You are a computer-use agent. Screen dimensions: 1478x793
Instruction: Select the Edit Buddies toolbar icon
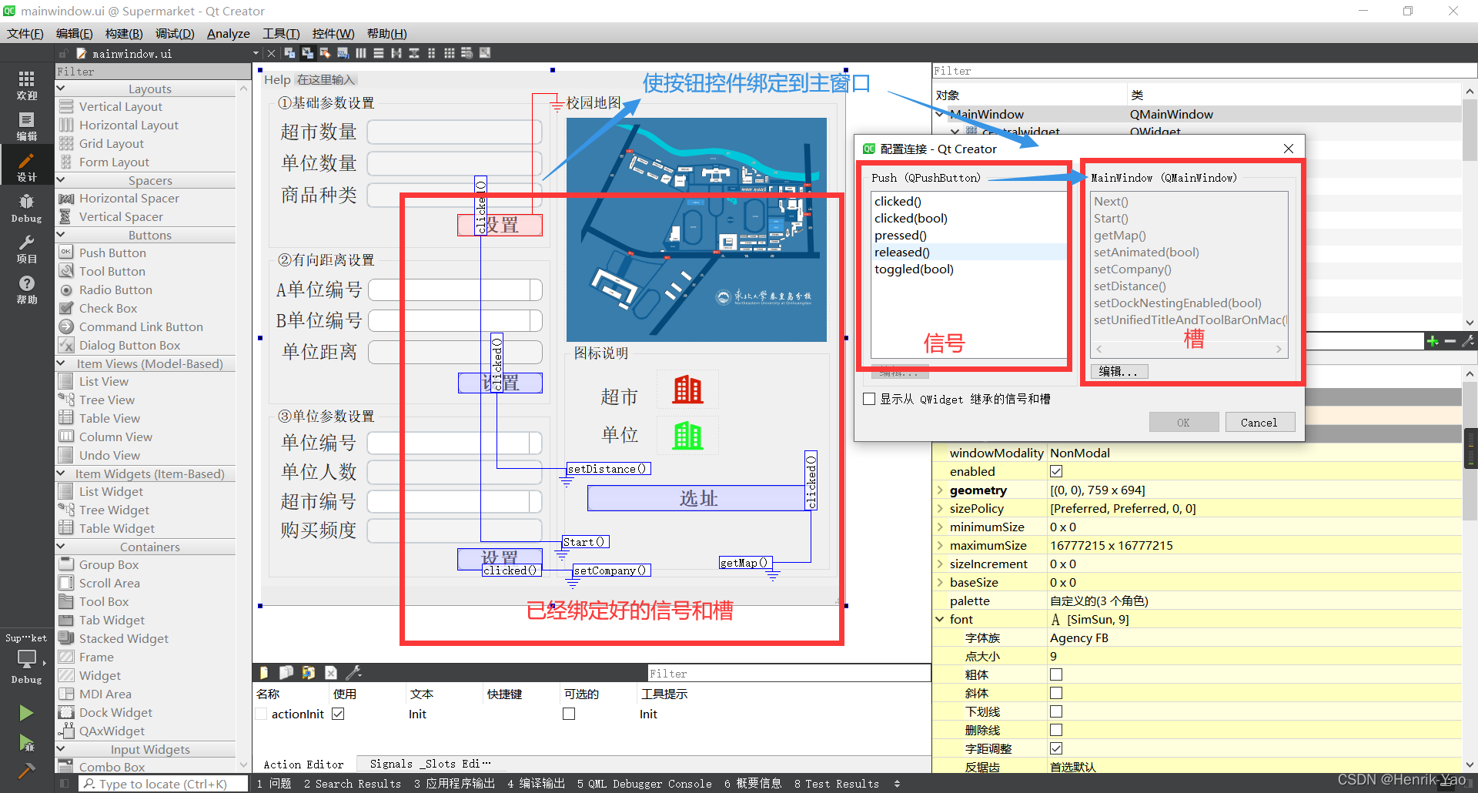325,53
